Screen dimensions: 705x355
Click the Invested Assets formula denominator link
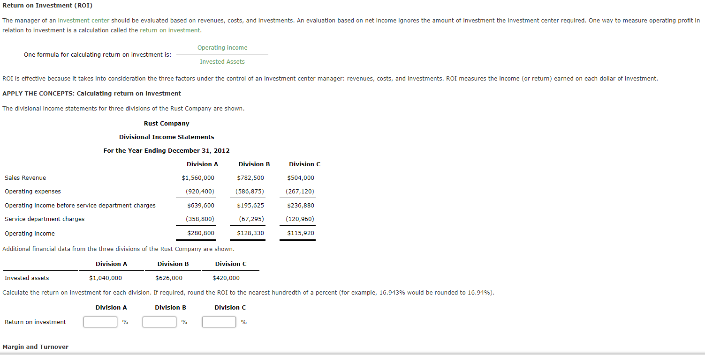click(222, 61)
